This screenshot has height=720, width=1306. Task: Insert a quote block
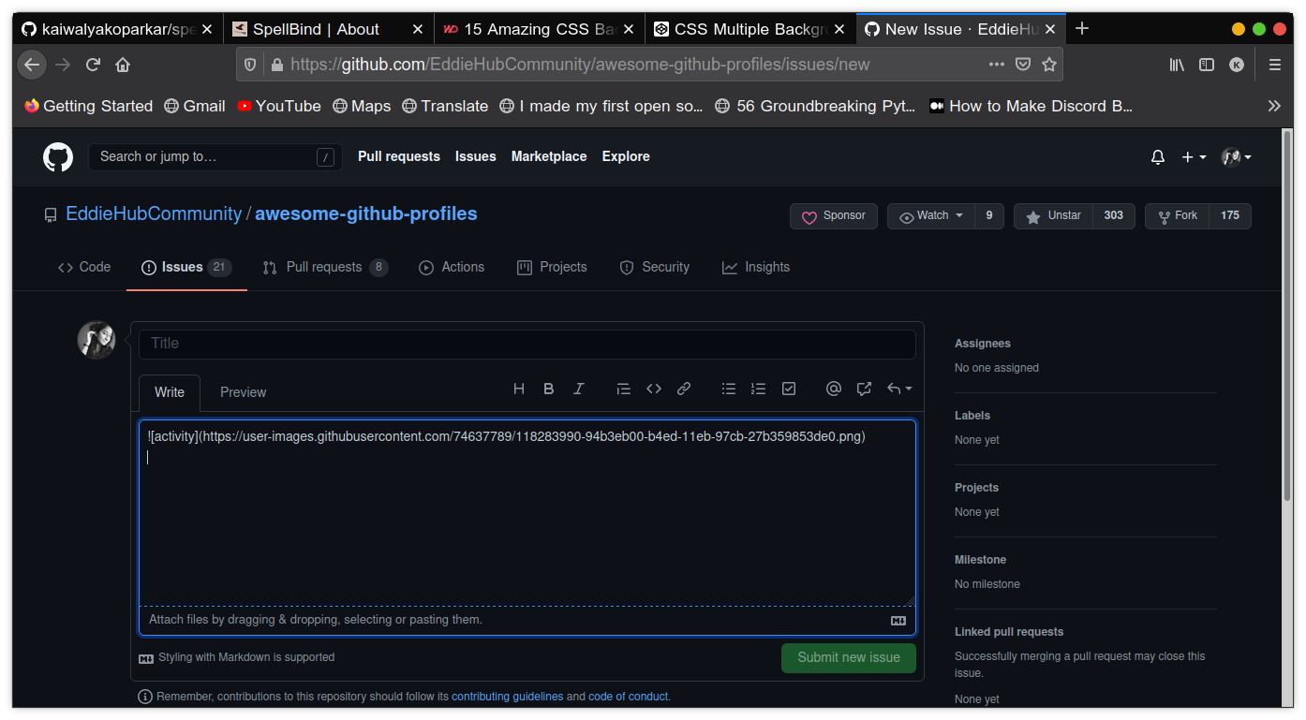point(623,389)
